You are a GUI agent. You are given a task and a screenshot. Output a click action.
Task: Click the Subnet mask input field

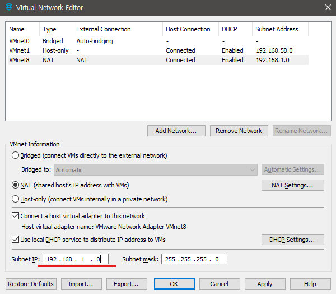(194, 259)
